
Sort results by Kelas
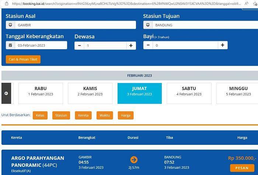[x=40, y=115]
